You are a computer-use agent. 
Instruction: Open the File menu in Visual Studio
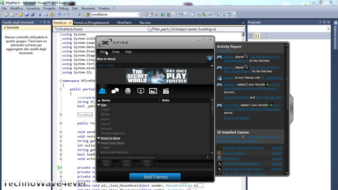(x=4, y=8)
